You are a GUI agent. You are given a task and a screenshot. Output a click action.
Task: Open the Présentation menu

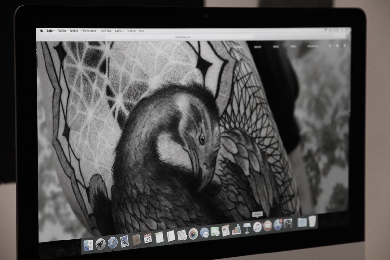[89, 31]
